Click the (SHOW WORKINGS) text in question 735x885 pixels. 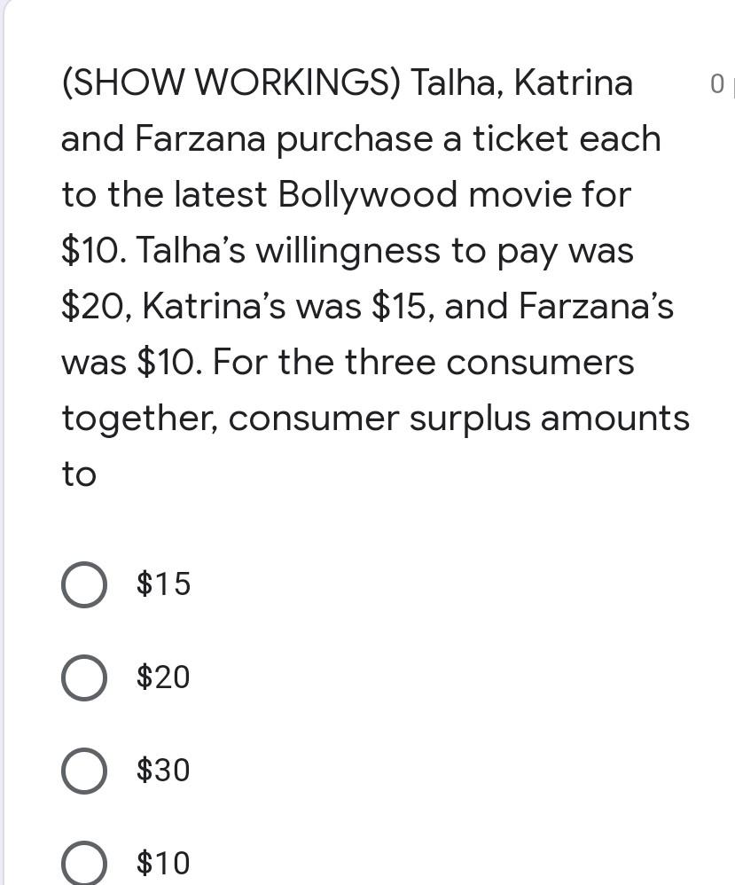pos(231,83)
